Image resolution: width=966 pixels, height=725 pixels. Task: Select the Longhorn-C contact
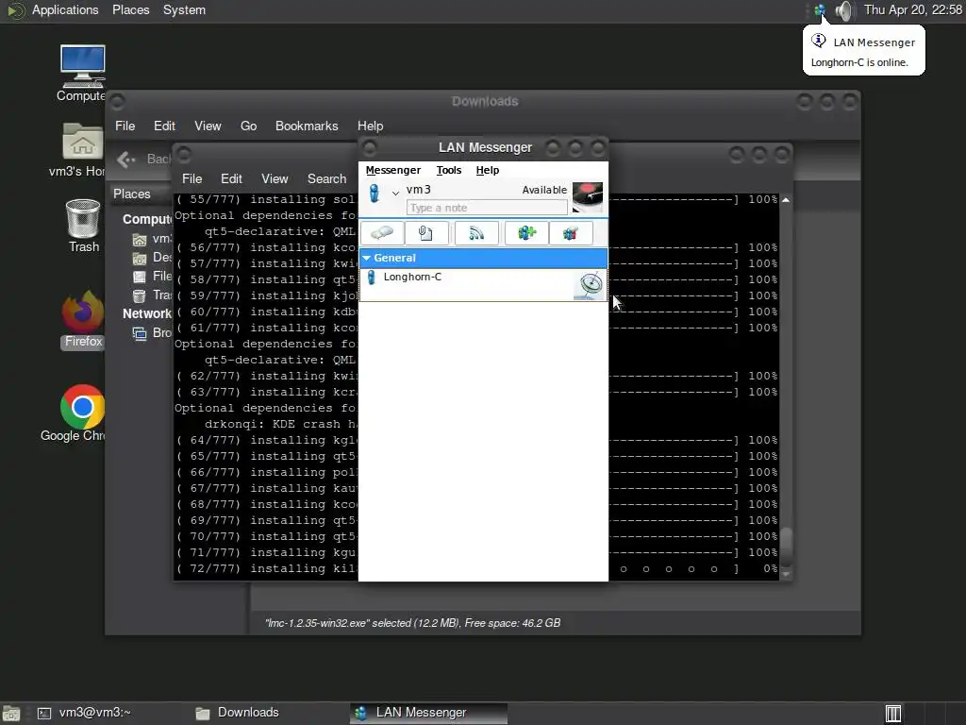[483, 284]
